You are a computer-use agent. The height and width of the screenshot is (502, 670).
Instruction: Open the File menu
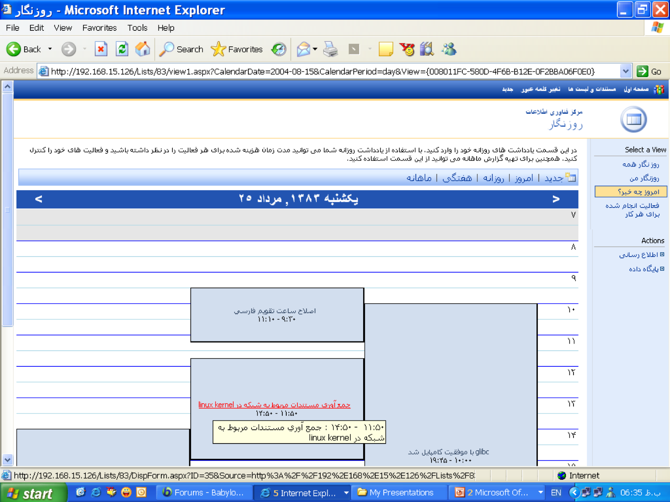point(13,28)
